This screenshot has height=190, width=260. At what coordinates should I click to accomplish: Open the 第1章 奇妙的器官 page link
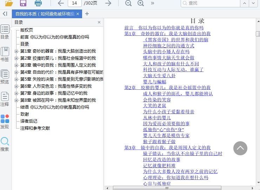click(167, 34)
